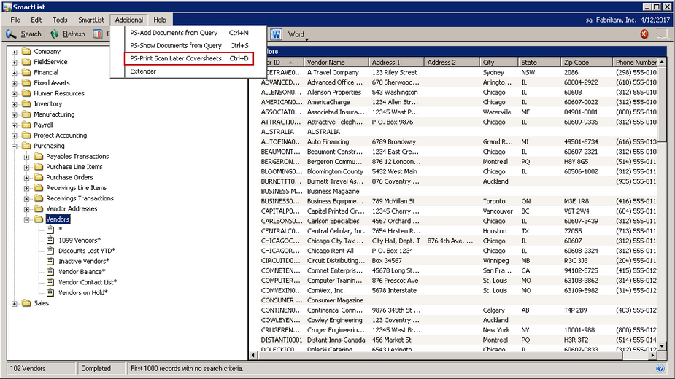675x379 pixels.
Task: Open the Word dropdown arrow
Action: click(x=307, y=39)
